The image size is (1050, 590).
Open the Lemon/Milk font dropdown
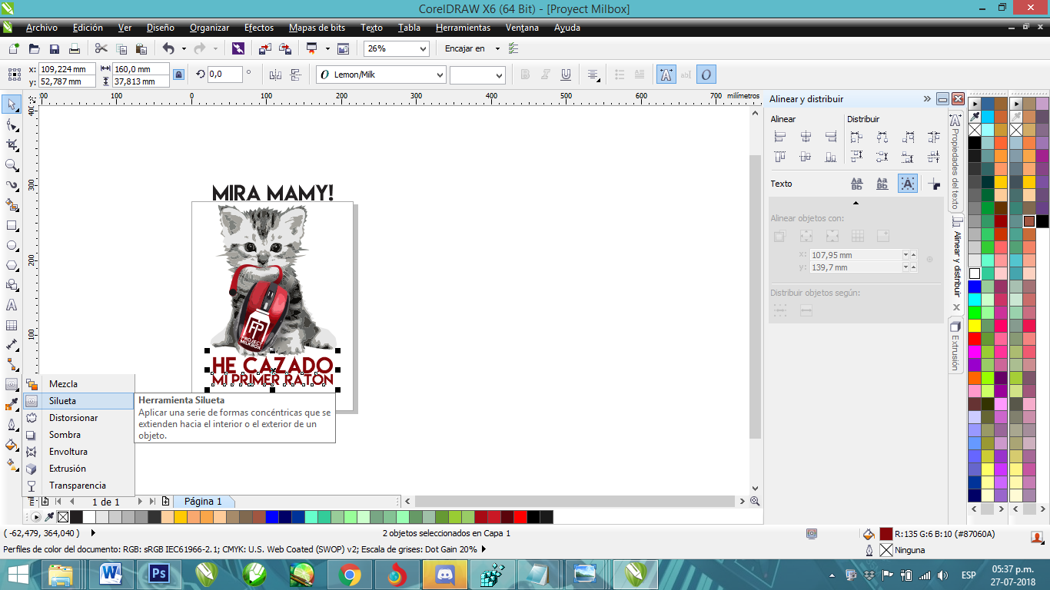(x=440, y=75)
